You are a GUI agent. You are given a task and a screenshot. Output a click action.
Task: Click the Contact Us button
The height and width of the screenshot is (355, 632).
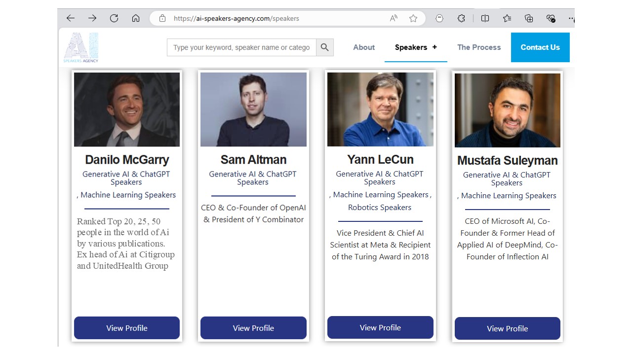click(x=540, y=47)
